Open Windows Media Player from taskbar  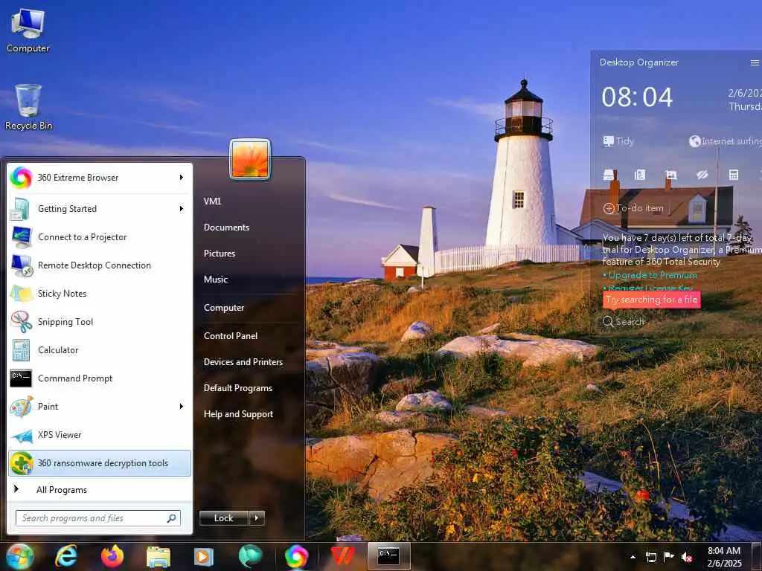[204, 556]
